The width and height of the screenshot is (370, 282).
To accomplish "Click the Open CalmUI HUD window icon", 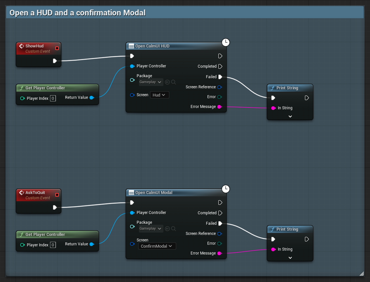I will coord(131,46).
